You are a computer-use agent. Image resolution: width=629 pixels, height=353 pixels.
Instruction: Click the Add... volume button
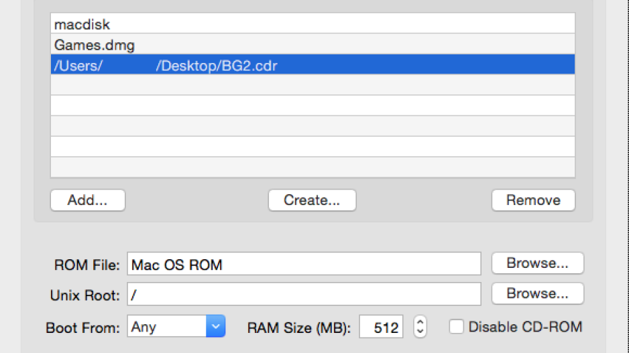88,200
